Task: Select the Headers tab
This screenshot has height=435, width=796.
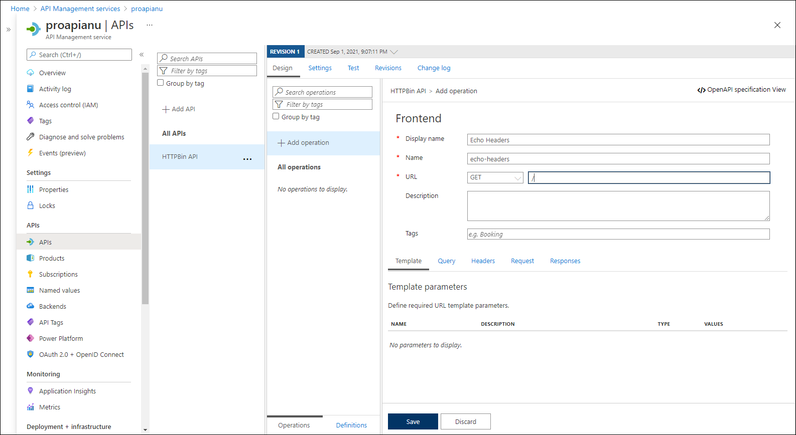Action: (483, 261)
